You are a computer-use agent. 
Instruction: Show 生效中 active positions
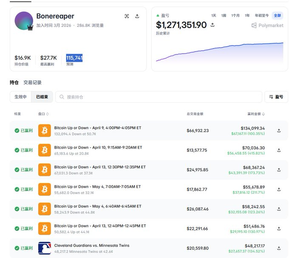20,97
